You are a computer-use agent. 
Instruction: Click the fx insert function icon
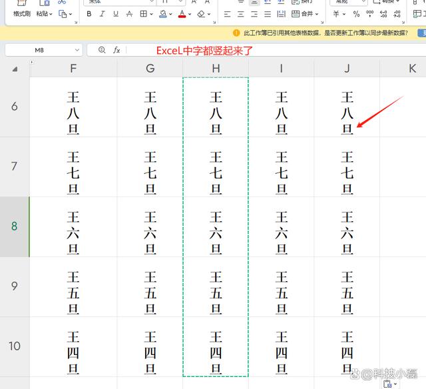(116, 50)
